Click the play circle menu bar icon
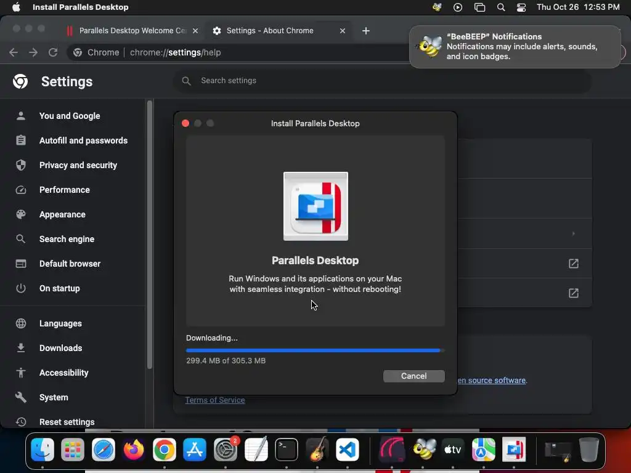The width and height of the screenshot is (631, 473). coord(458,7)
